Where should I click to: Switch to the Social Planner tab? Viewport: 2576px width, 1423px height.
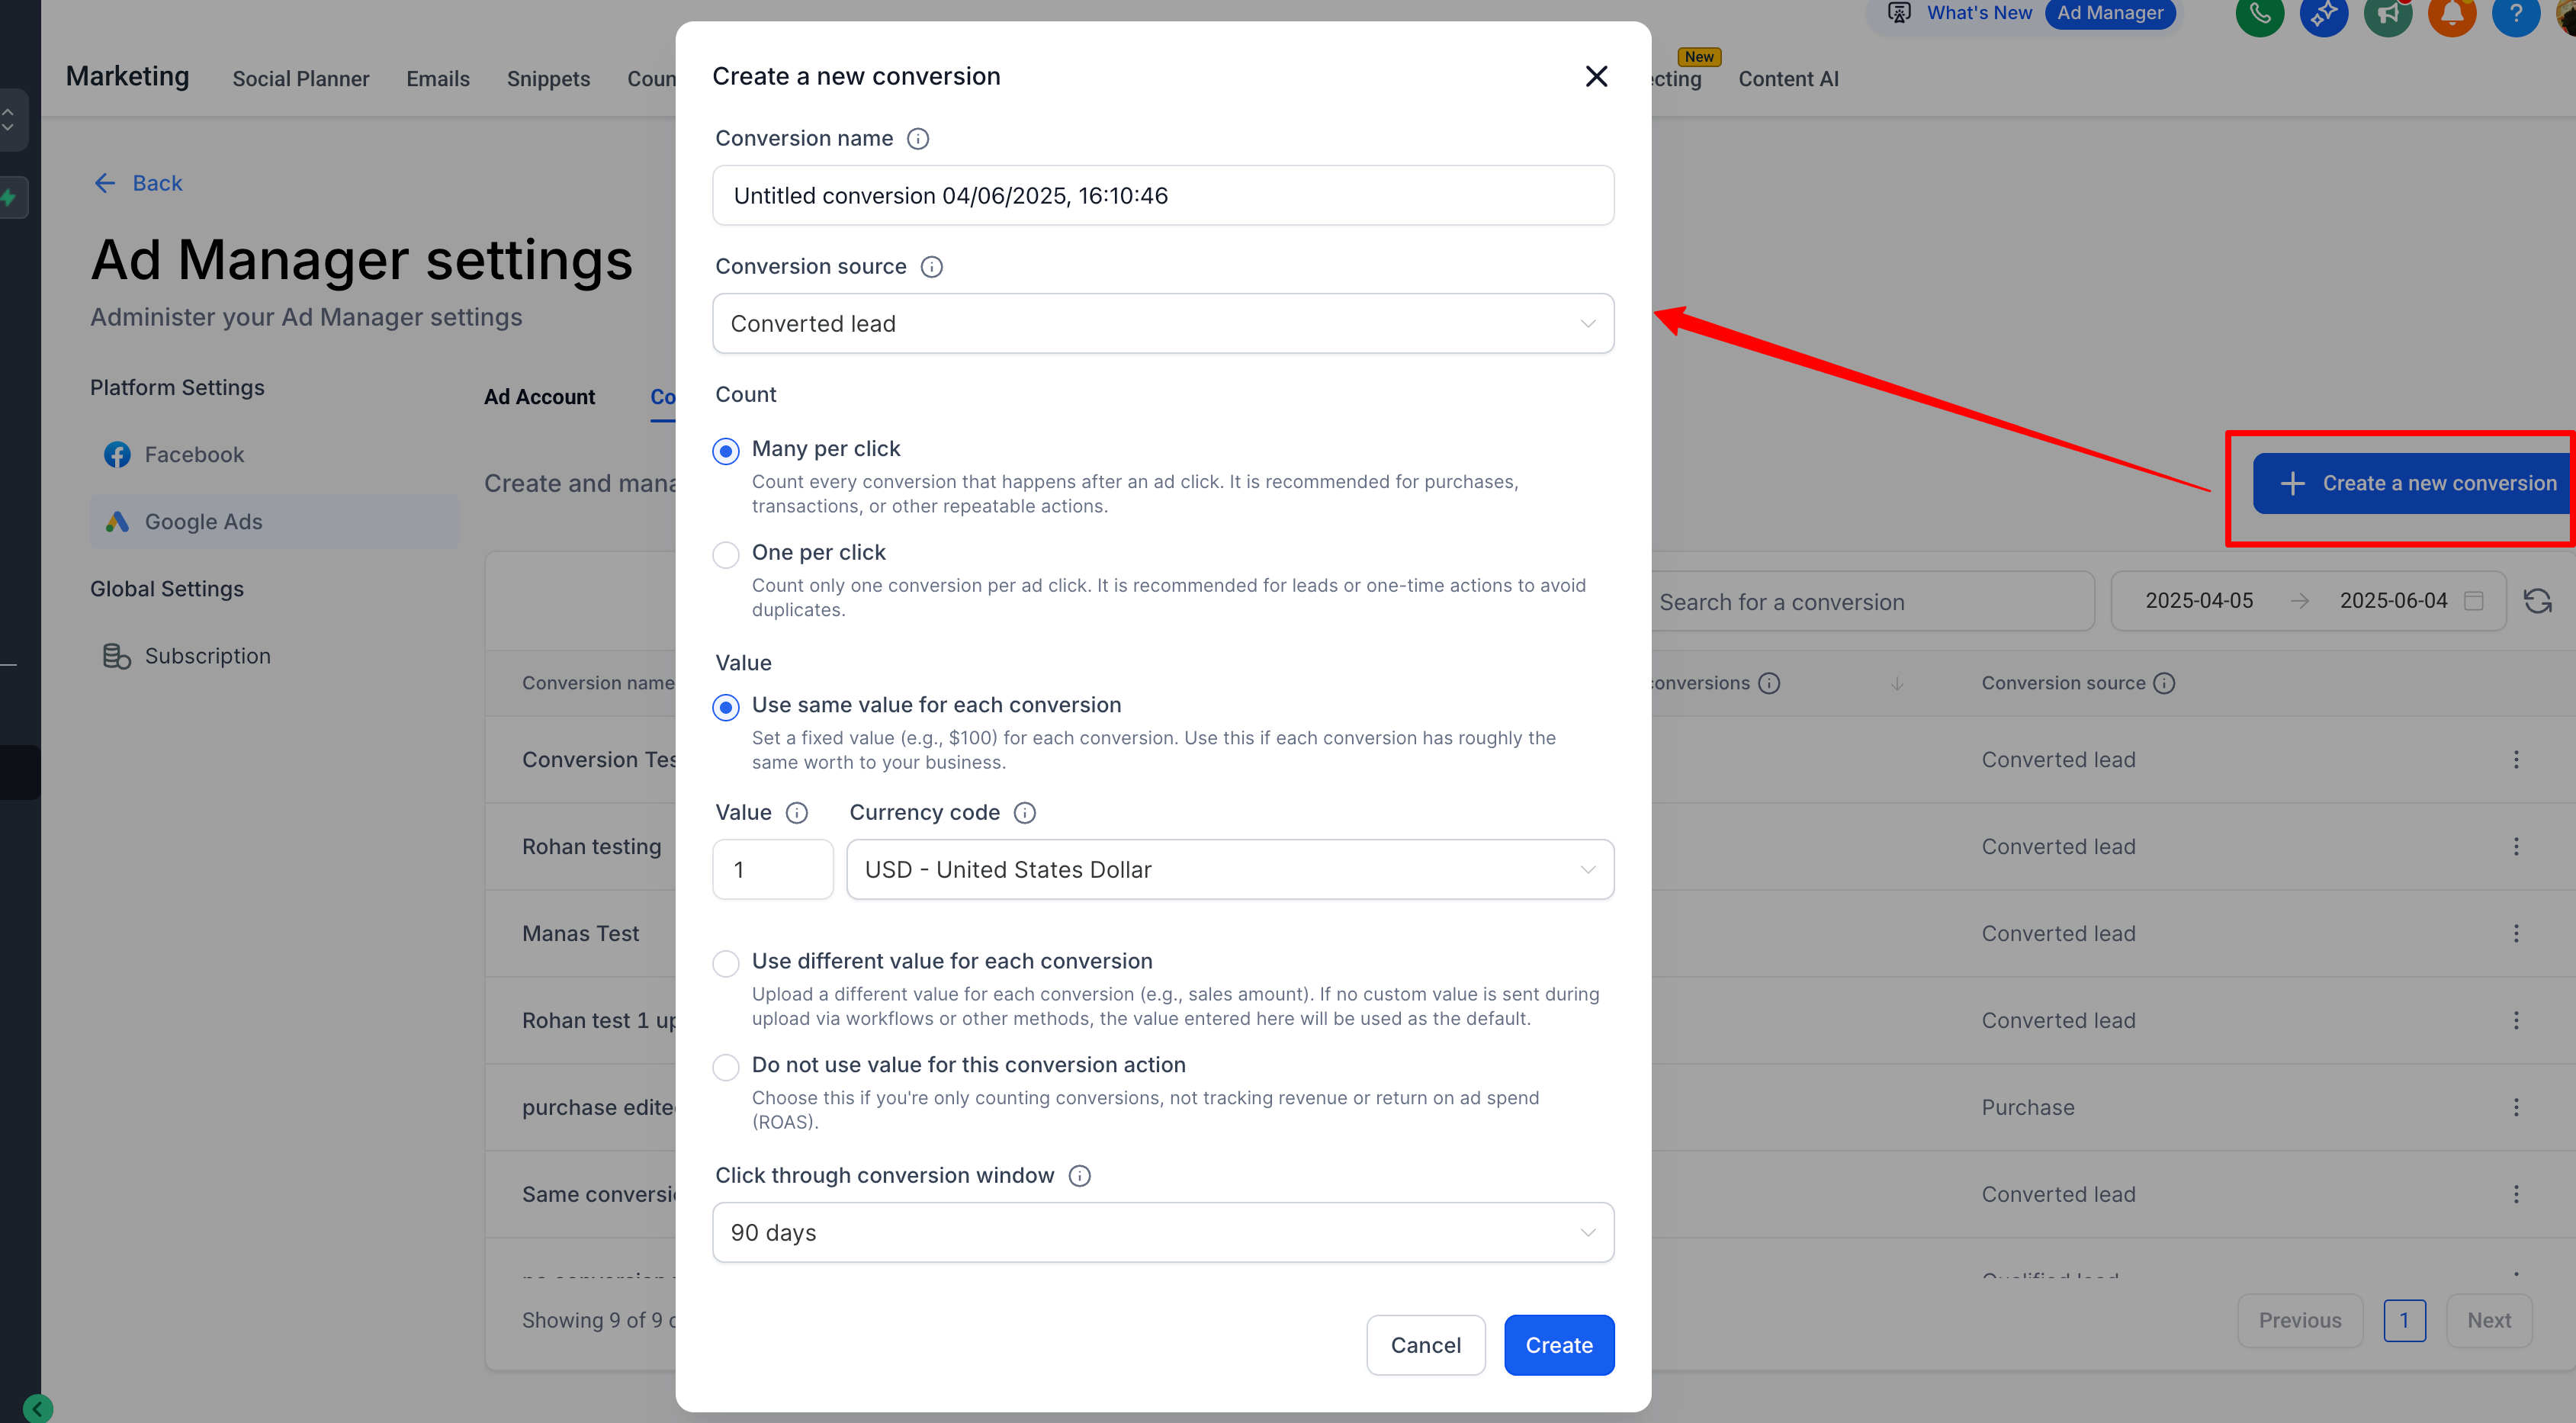pyautogui.click(x=300, y=79)
